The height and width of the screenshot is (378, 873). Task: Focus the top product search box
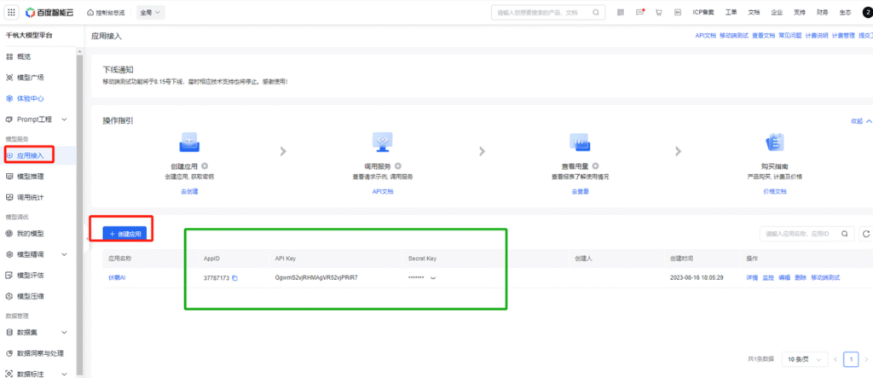(x=548, y=12)
